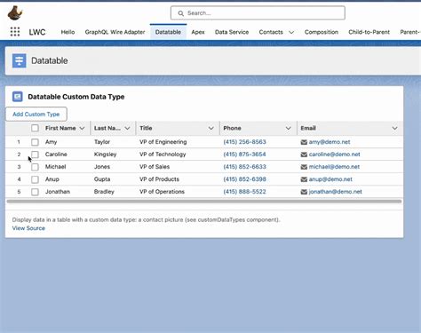The width and height of the screenshot is (421, 333).
Task: Email jonathan@demo.net link
Action: coord(336,192)
